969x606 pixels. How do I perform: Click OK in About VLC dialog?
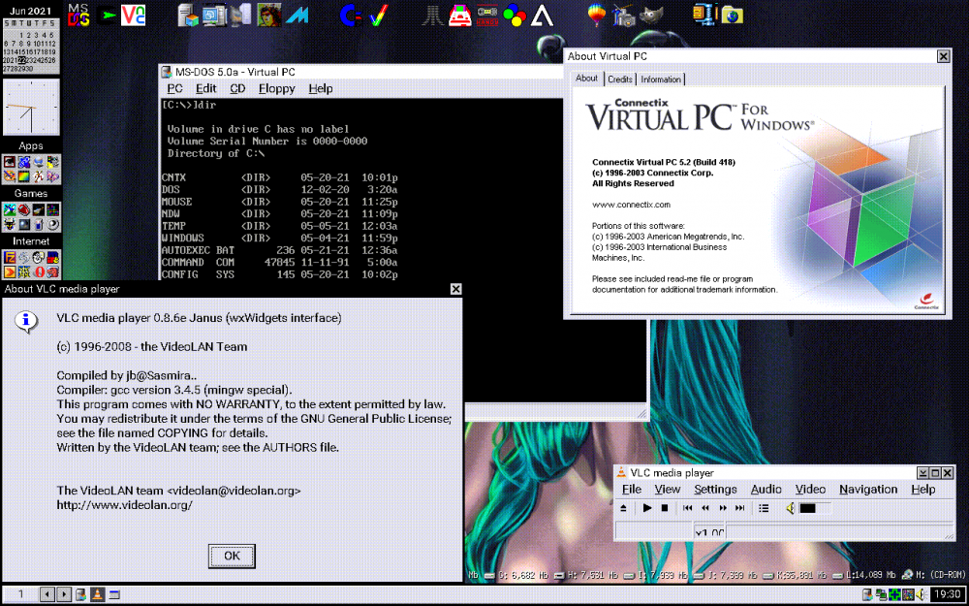[x=232, y=556]
